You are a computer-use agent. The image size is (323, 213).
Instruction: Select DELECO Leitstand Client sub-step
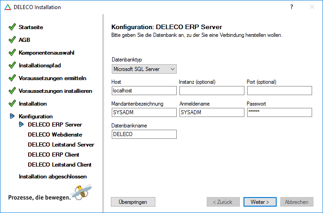tap(60, 164)
